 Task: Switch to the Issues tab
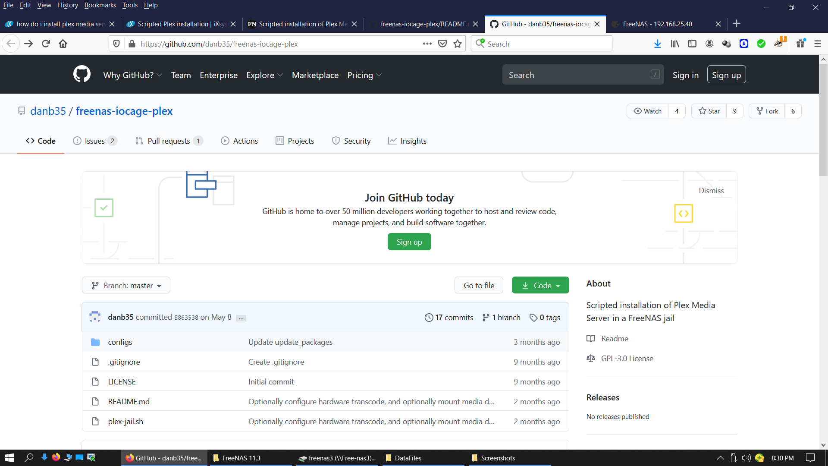pyautogui.click(x=95, y=141)
